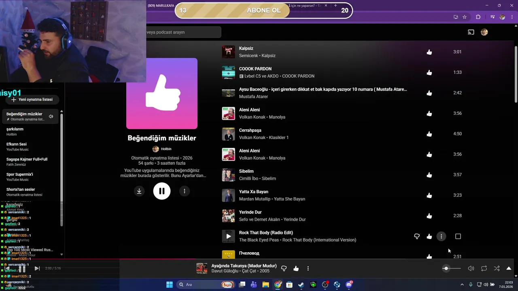This screenshot has height=291, width=518.
Task: Bookmark this page with the star
Action: (x=465, y=17)
